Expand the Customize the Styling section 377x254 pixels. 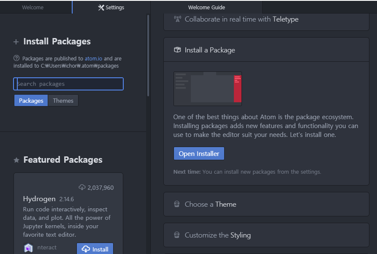click(266, 235)
